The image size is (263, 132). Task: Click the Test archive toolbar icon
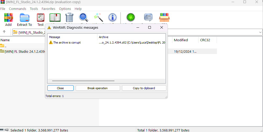[40, 17]
